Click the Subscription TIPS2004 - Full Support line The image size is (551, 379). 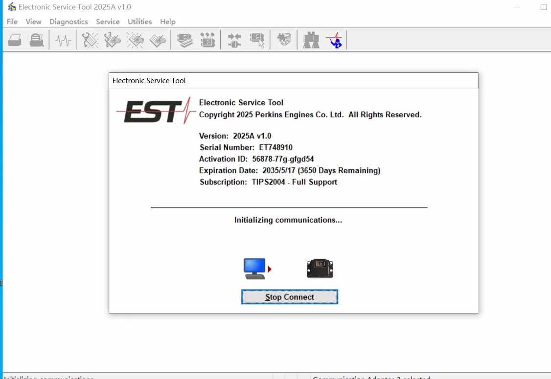pyautogui.click(x=269, y=182)
